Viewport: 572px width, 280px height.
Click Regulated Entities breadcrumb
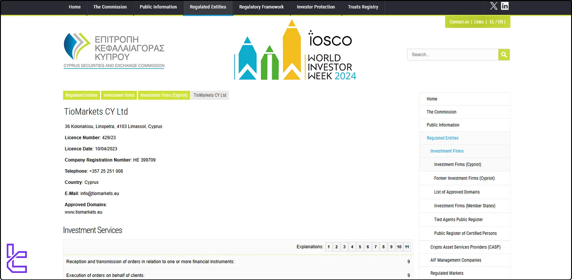[81, 95]
